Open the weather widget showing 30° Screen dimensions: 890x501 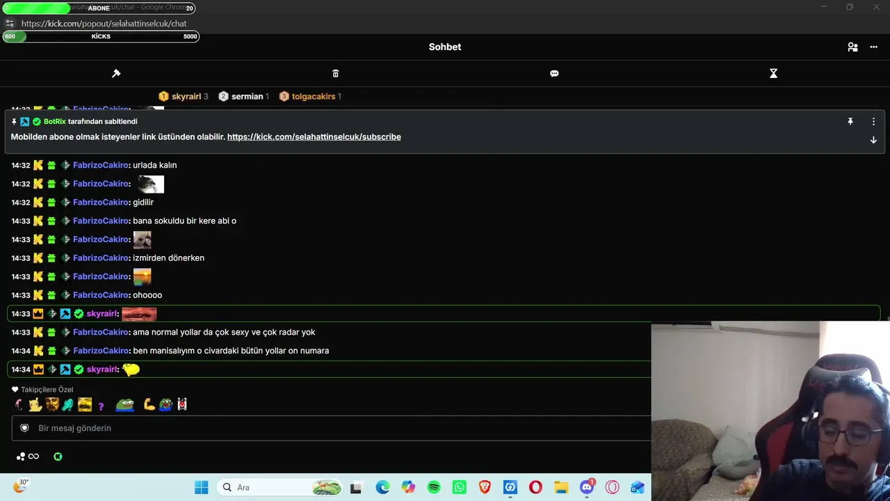pos(20,486)
